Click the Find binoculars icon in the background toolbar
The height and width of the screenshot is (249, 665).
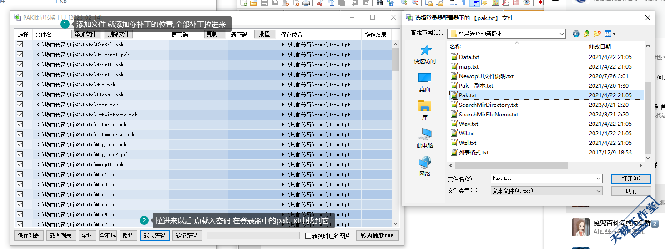coord(379,3)
